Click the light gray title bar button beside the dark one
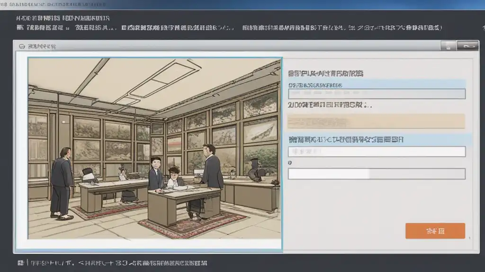485x272 pixels. (x=448, y=46)
